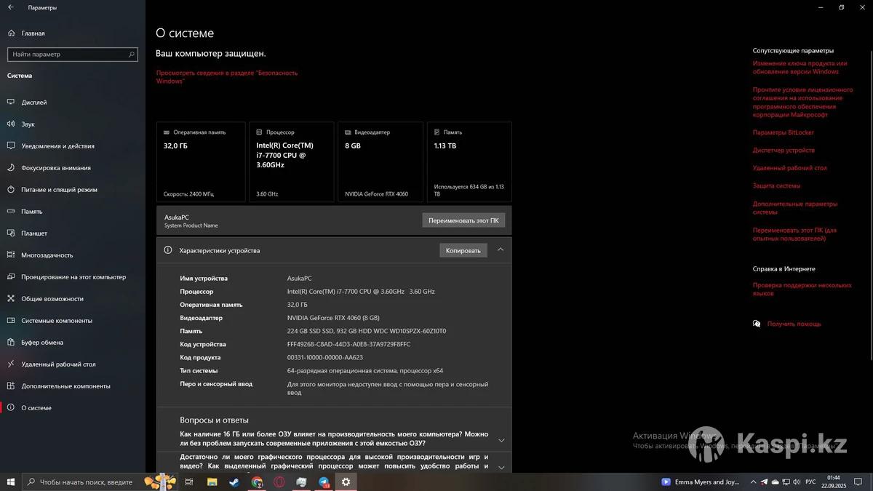Image resolution: width=873 pixels, height=491 pixels.
Task: Launch Opera browser from the taskbar
Action: click(279, 482)
